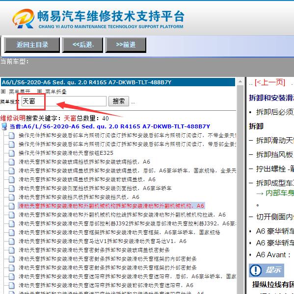Viewport: 294px width, 294px height.
Task: Click the 返回主目录 button
Action: point(32,45)
